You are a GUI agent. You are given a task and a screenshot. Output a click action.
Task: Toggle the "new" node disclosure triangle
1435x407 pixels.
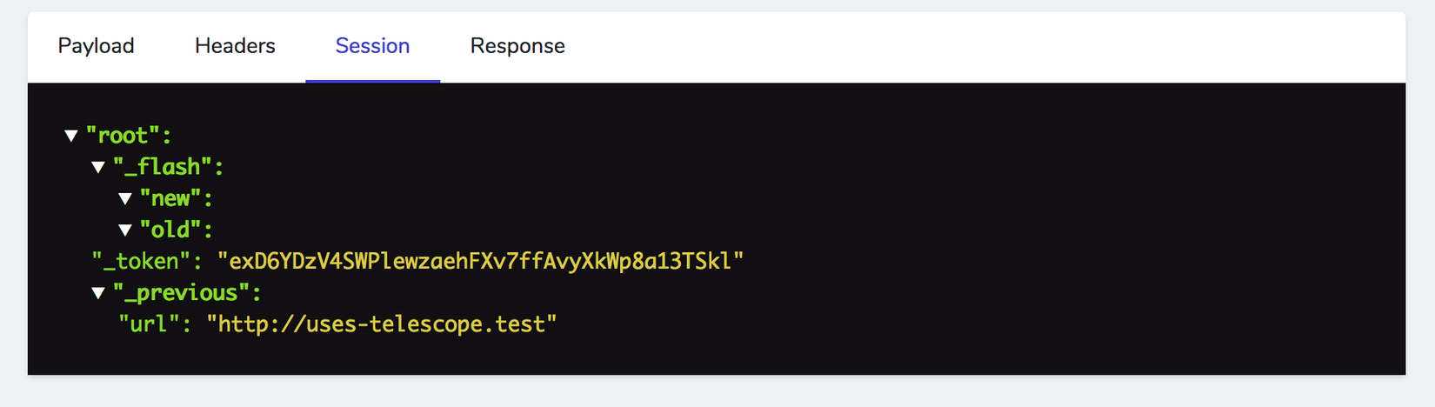(125, 199)
